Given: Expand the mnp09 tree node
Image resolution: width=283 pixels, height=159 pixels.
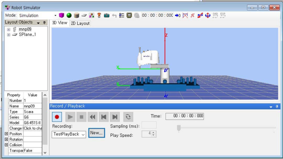Looking at the screenshot, I should tap(9, 30).
